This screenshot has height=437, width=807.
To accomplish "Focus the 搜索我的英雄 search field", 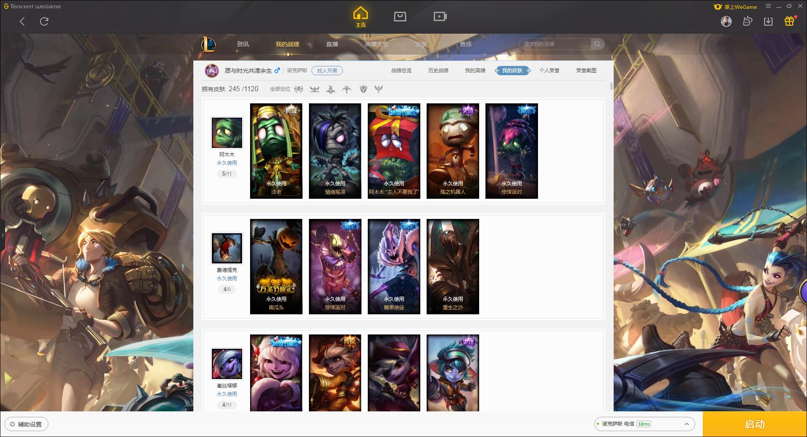I will click(x=555, y=44).
